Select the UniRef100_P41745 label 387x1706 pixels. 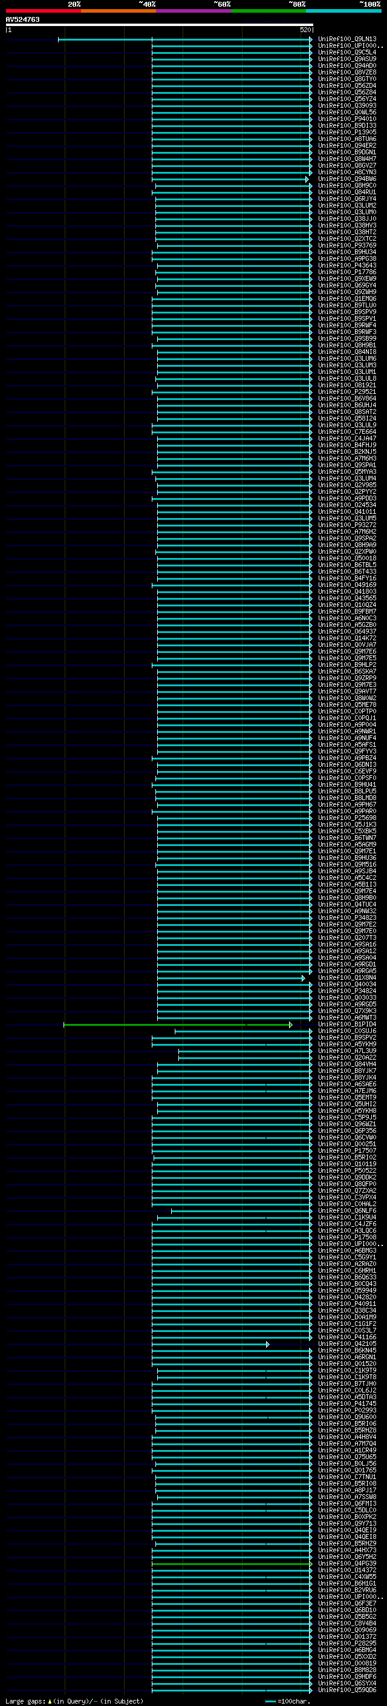tap(347, 1404)
